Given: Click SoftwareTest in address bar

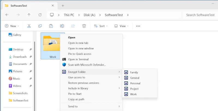Looking at the screenshot, I should (114, 15).
